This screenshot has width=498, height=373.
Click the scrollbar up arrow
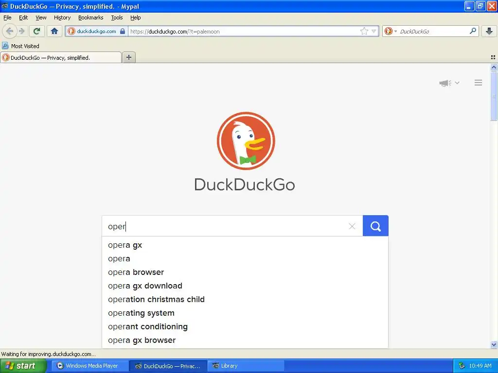pos(494,67)
